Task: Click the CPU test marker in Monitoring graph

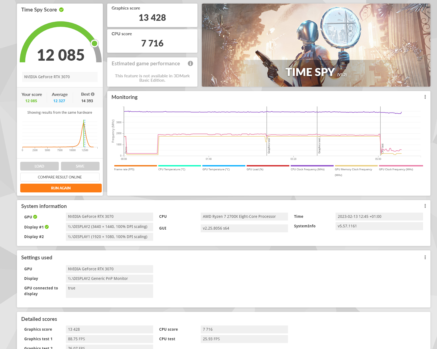Action: pos(382,148)
